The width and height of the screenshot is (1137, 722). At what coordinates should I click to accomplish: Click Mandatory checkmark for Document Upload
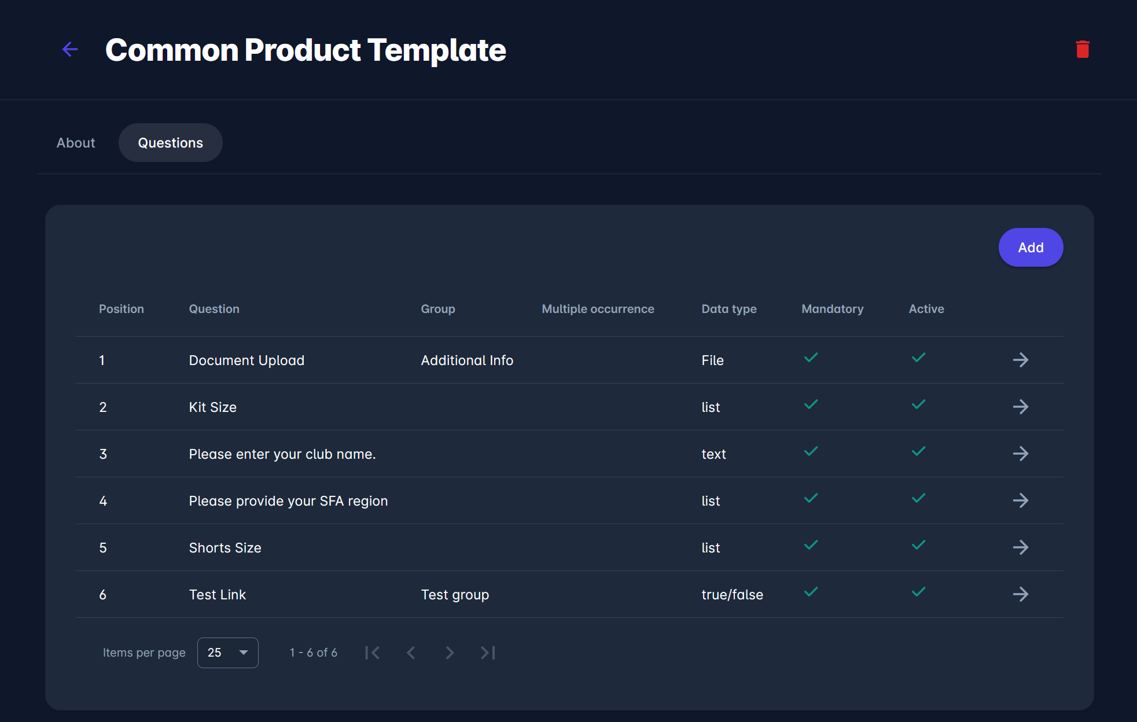coord(811,358)
